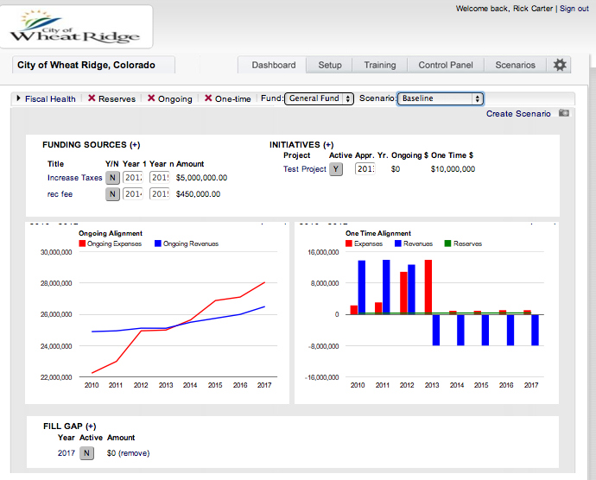
Task: Click the red X beside Reserves
Action: 92,98
